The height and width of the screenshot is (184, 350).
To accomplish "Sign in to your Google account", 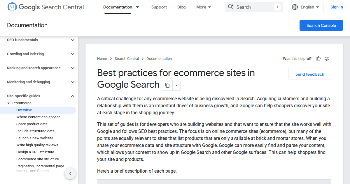I will pyautogui.click(x=337, y=7).
